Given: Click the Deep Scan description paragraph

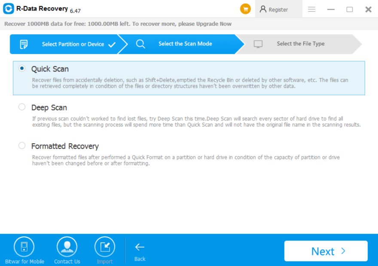Looking at the screenshot, I should (x=196, y=121).
